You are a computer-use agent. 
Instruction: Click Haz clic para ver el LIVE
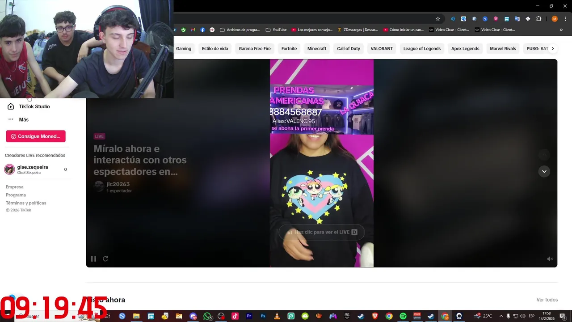[x=322, y=232]
